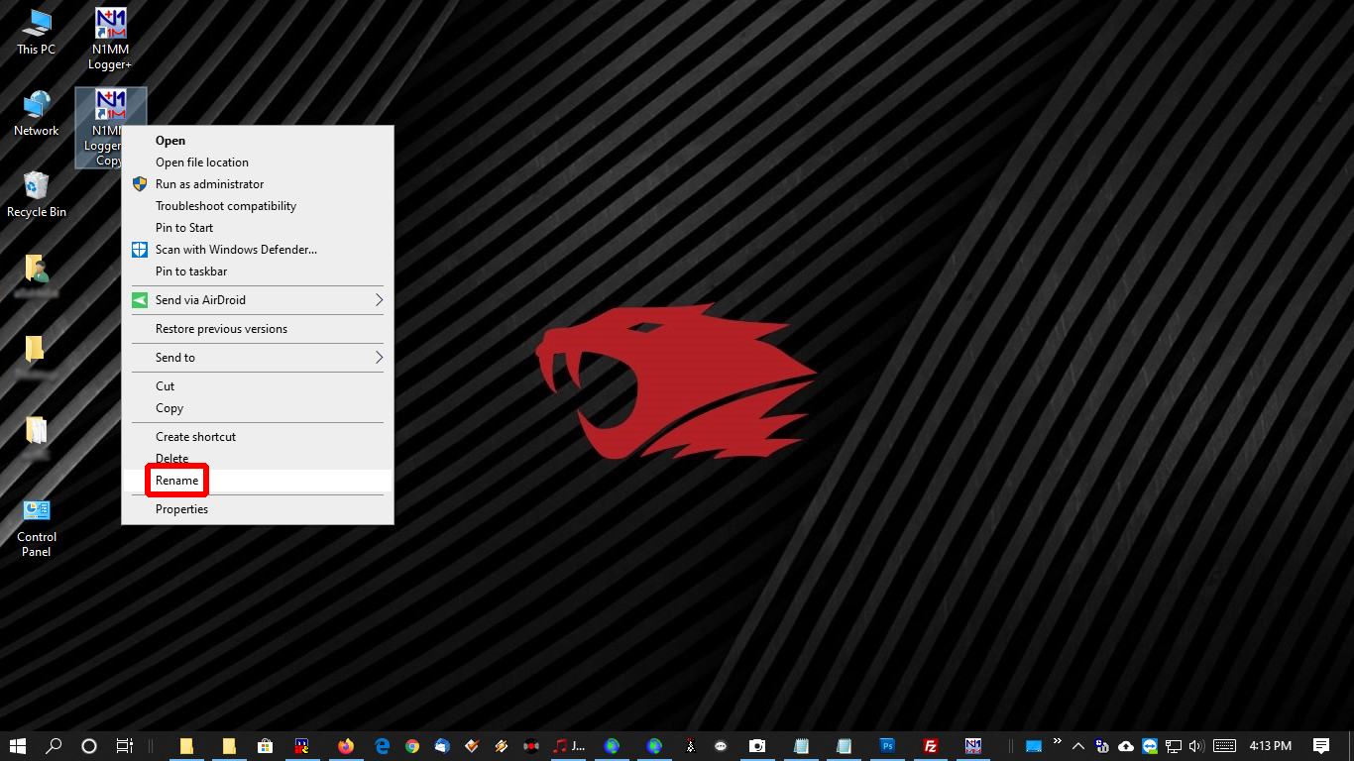Viewport: 1354px width, 761px height.
Task: Select the N1MM Logger+ desktop shortcut
Action: coord(110,40)
